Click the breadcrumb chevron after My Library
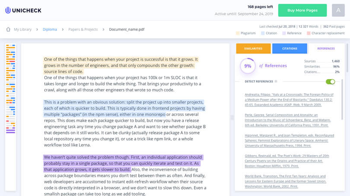 [37, 29]
